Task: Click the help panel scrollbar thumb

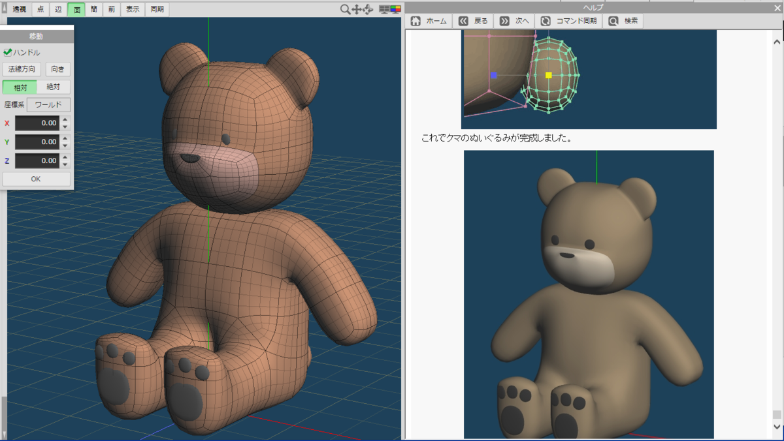Action: [777, 414]
